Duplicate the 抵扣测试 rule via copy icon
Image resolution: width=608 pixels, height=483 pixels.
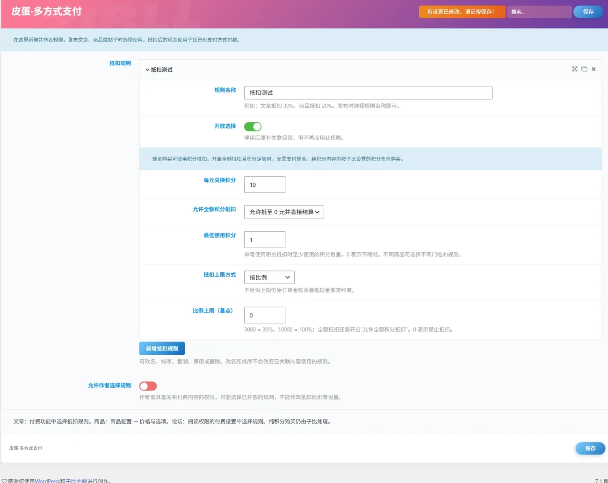point(584,69)
